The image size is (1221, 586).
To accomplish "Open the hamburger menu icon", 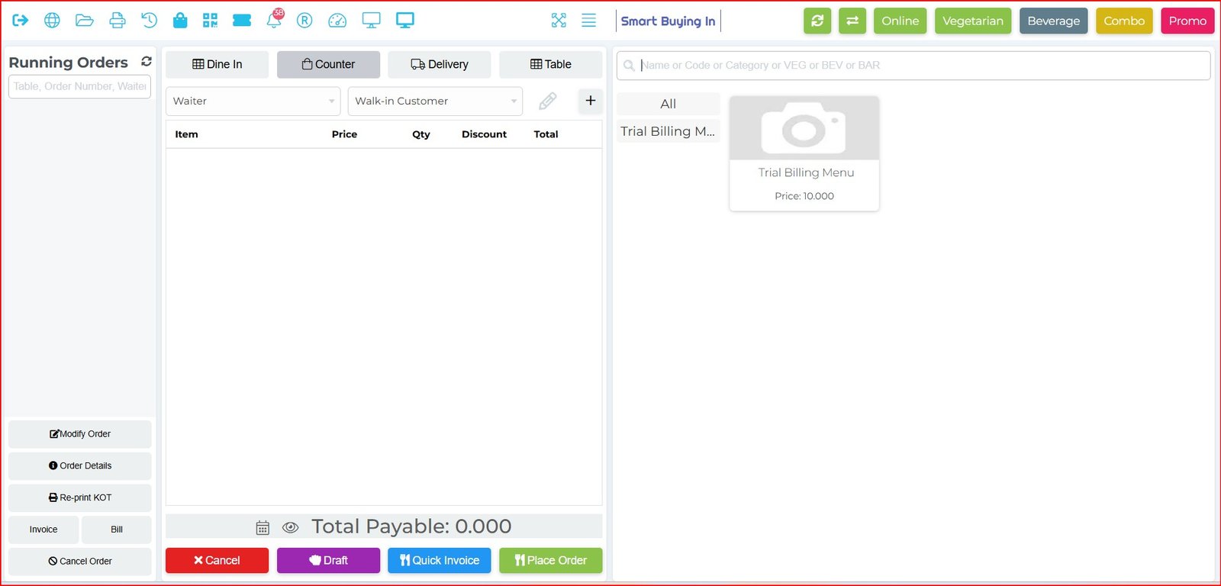I will tap(588, 21).
